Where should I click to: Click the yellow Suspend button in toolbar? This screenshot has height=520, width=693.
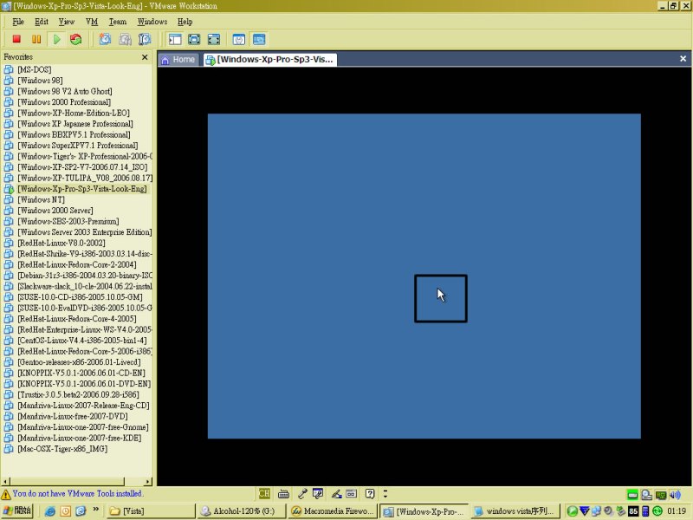point(36,39)
